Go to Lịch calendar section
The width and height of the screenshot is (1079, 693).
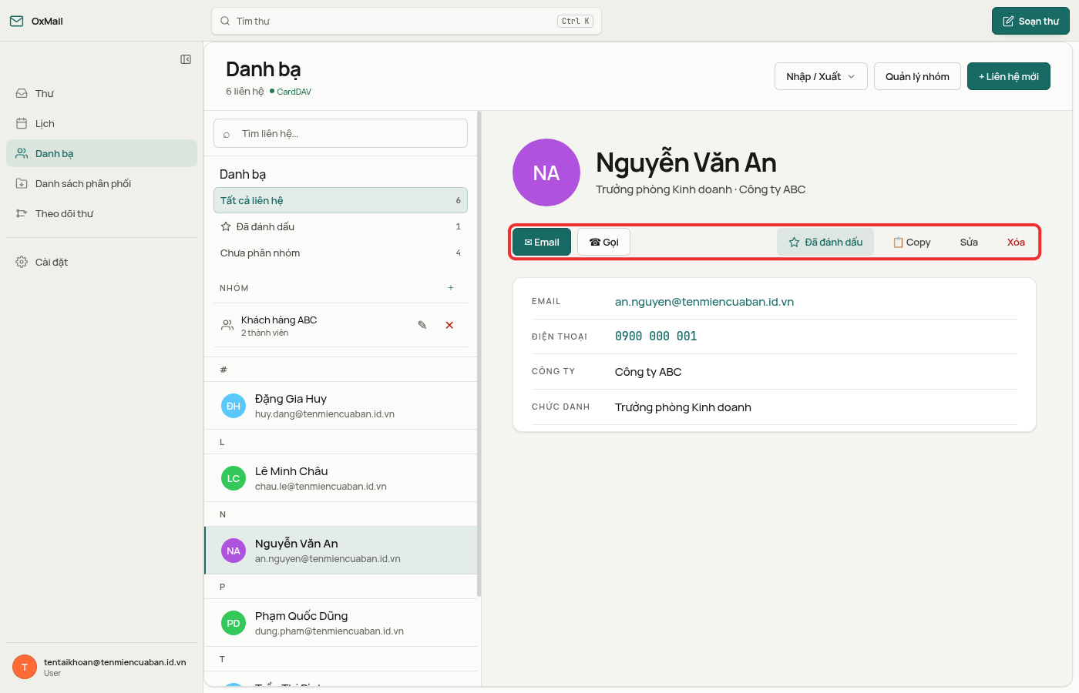(x=102, y=123)
